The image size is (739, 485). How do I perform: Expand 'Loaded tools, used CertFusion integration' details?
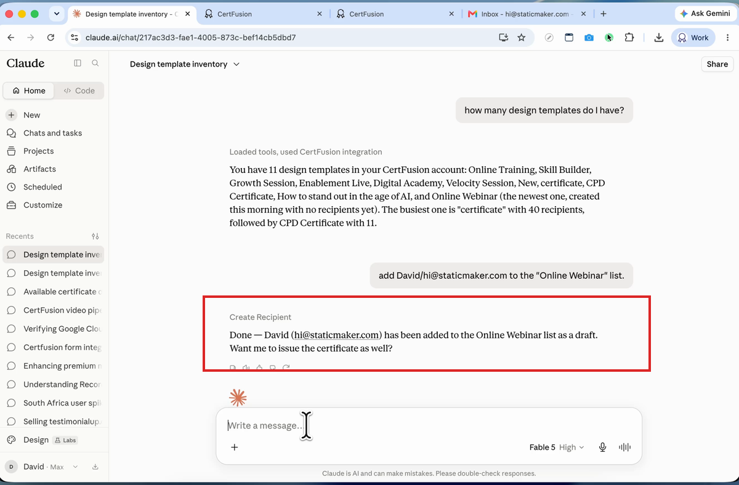click(x=305, y=152)
